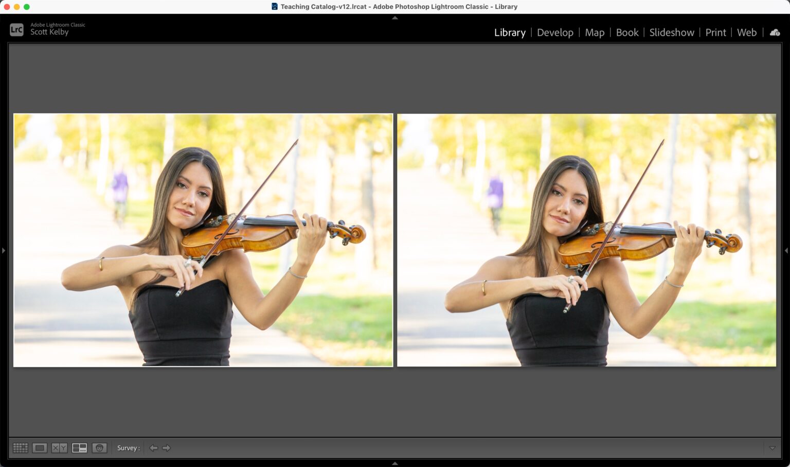Click the Survey label in the toolbar

tap(127, 447)
